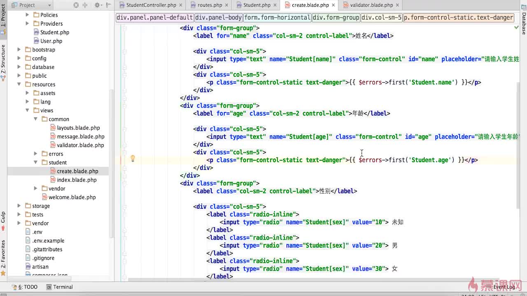The height and width of the screenshot is (296, 527).
Task: Click the div.panel-body breadcrumb
Action: click(x=219, y=18)
